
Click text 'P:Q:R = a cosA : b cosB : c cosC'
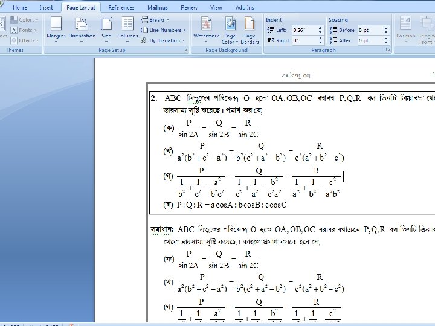point(231,205)
